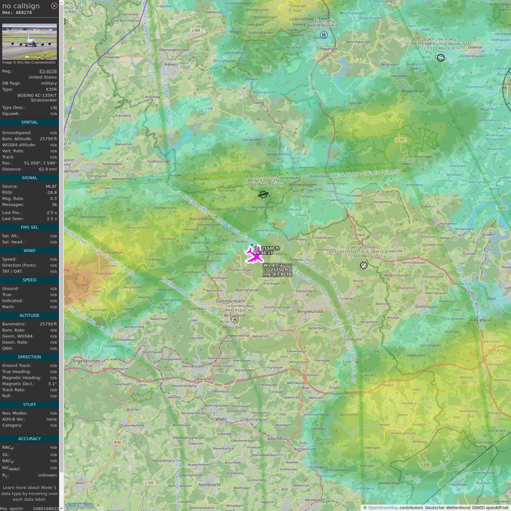Click the EDKP Plettenberg-Hueinghausen airfield symbol
Image resolution: width=511 pixels, height=511 pixels.
pos(440,57)
